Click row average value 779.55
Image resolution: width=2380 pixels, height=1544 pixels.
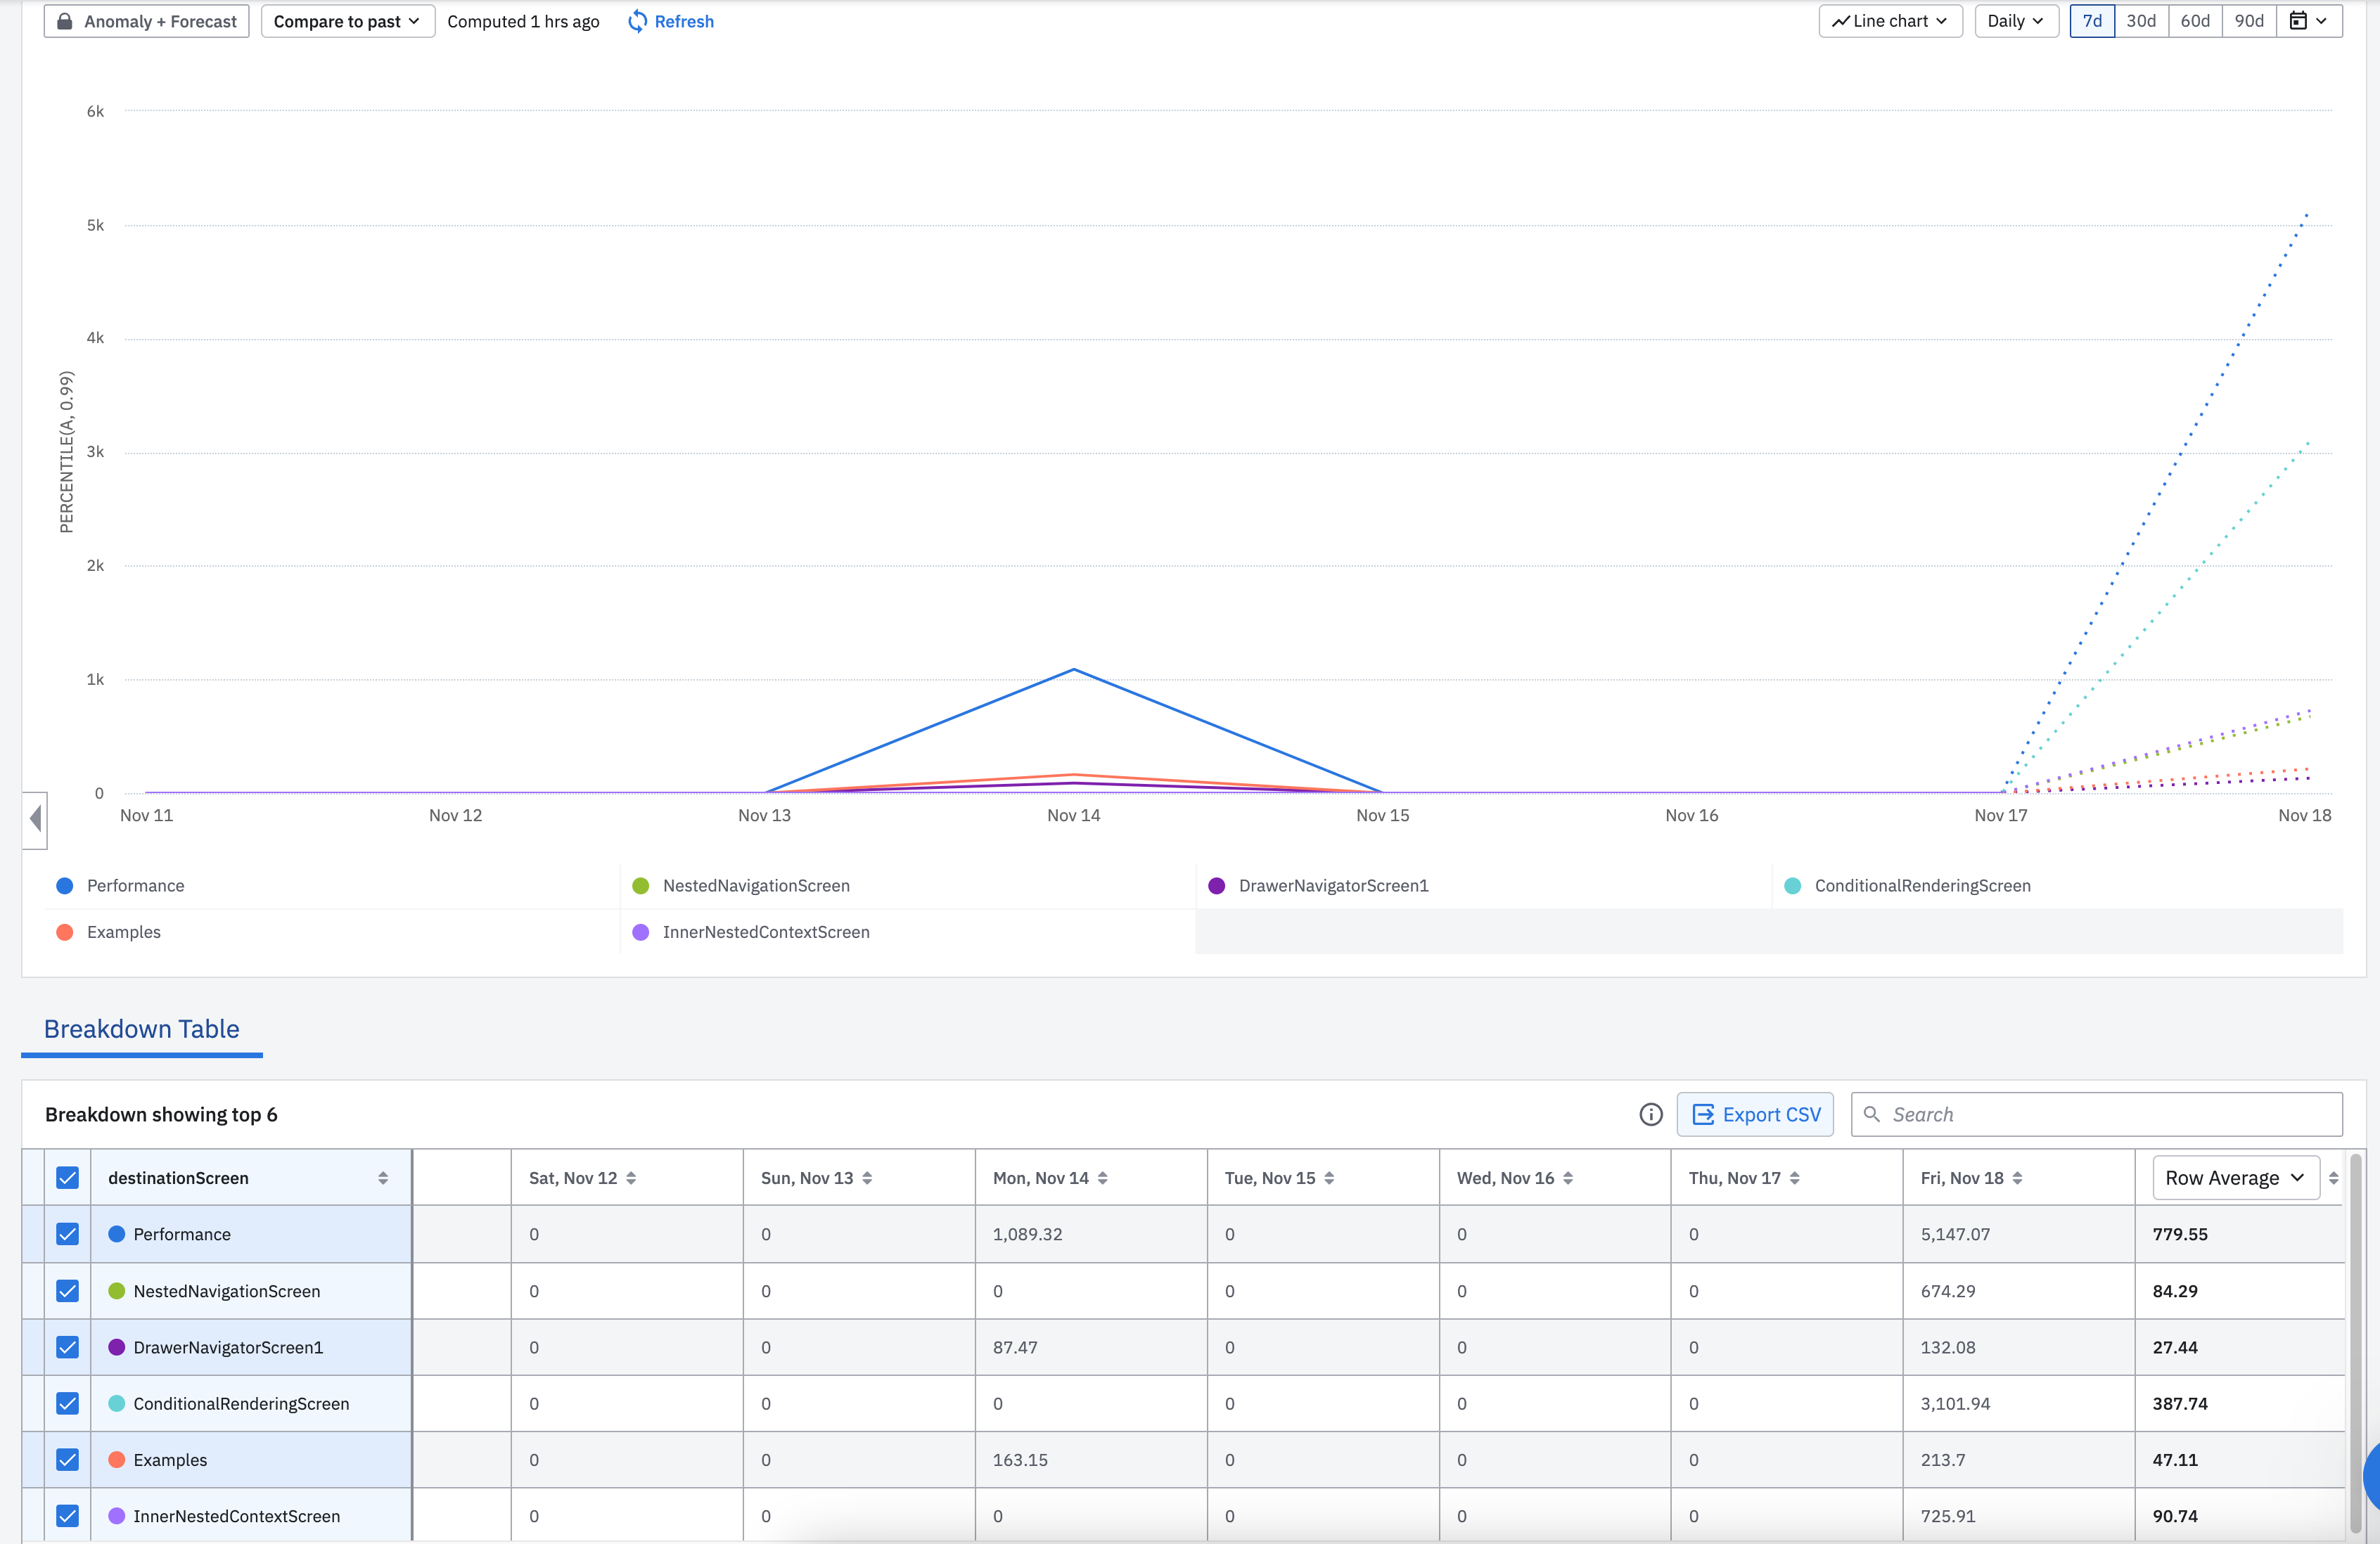[2180, 1234]
